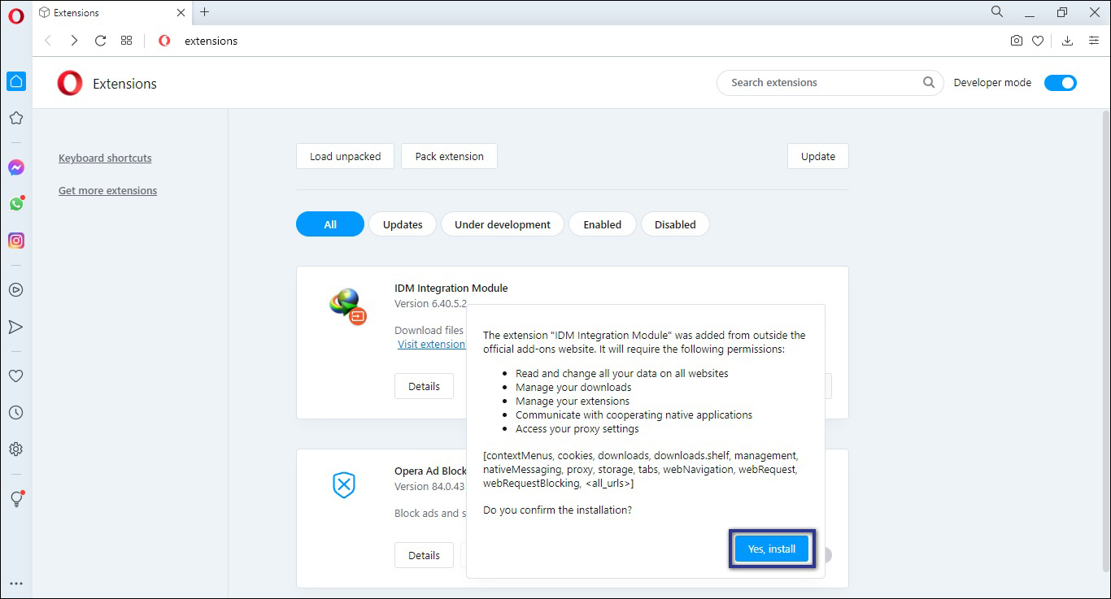
Task: Open the Player panel in the sidebar
Action: point(16,289)
